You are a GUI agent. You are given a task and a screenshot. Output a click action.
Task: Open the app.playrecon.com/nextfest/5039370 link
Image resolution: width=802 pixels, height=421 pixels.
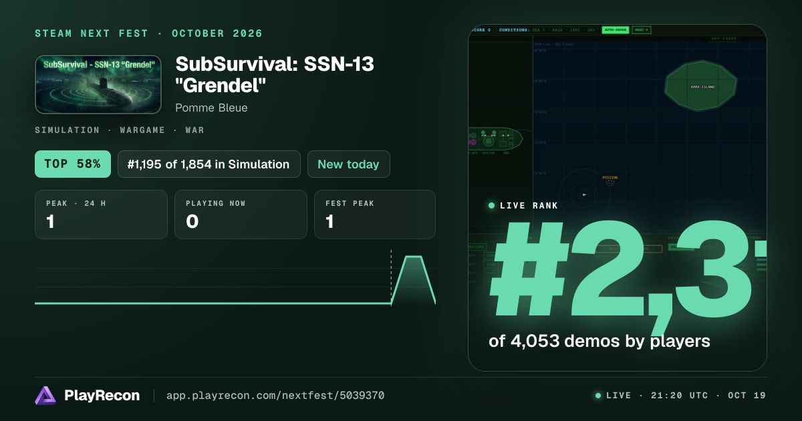pos(275,396)
